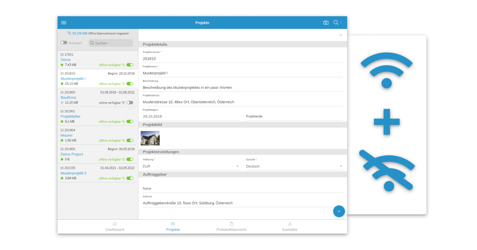This screenshot has height=250, width=477.
Task: Open the camera capture function
Action: pyautogui.click(x=326, y=23)
